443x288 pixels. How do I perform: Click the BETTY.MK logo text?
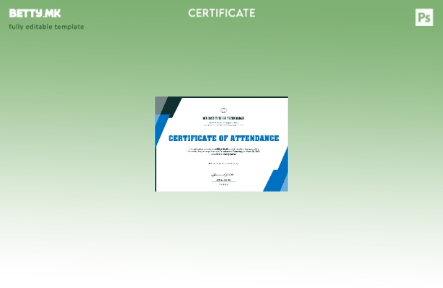tap(35, 13)
